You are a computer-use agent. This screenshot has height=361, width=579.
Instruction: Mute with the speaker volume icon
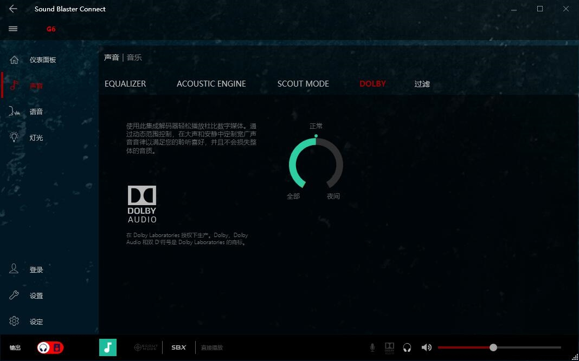coord(426,347)
